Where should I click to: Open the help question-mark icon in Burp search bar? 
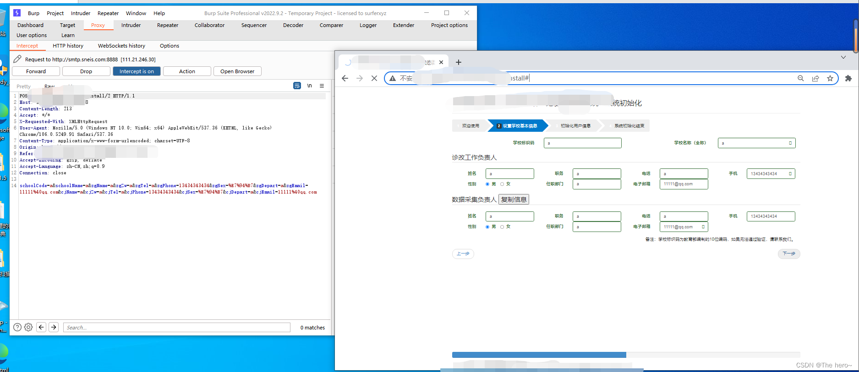tap(17, 327)
